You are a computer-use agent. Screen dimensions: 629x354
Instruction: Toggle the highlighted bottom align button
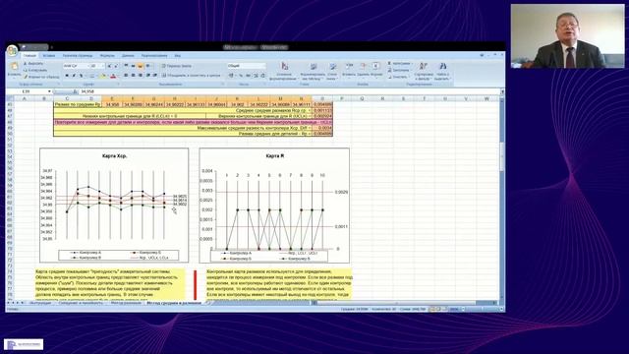pyautogui.click(x=141, y=66)
